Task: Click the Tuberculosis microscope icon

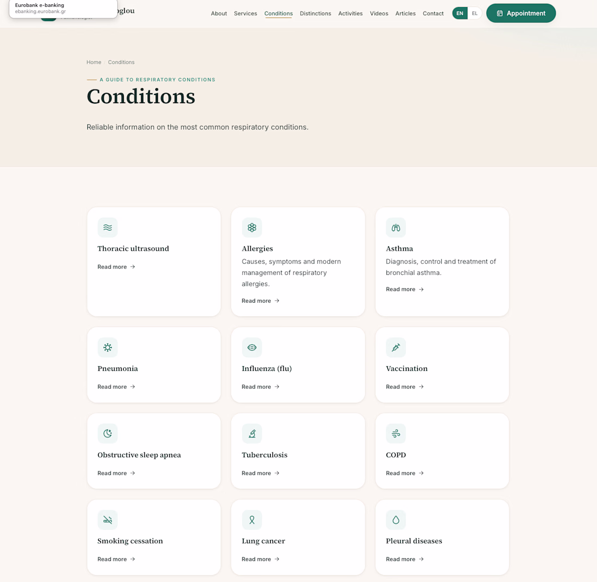Action: (252, 433)
